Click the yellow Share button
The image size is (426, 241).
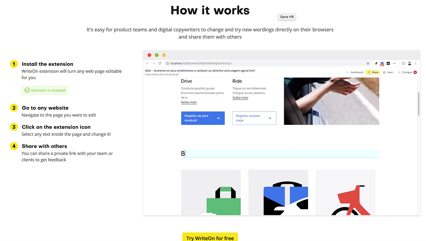point(373,72)
